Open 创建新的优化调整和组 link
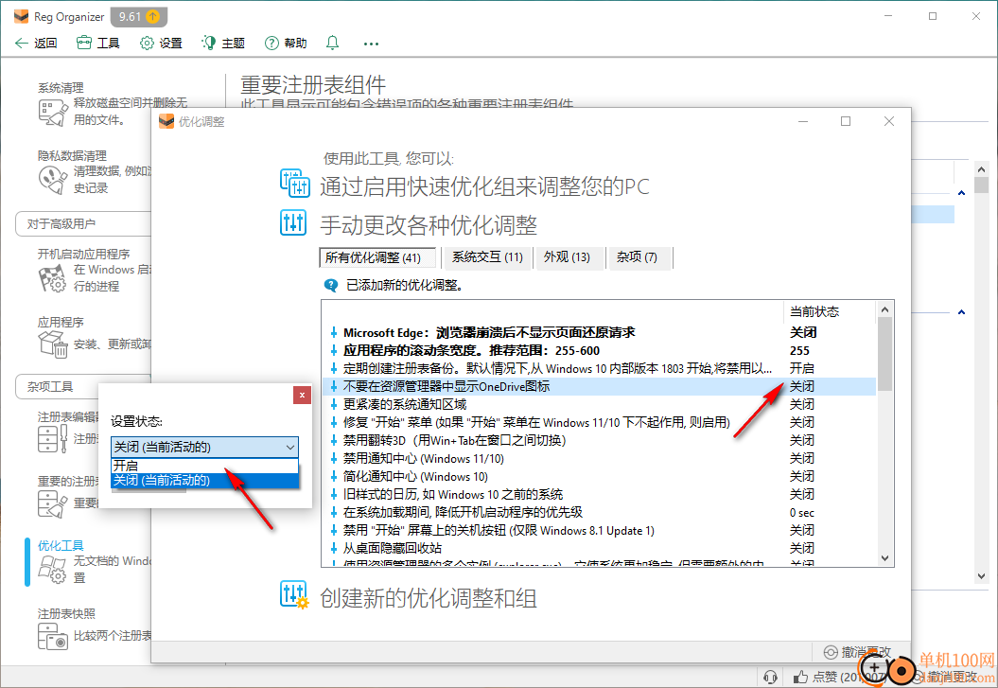 (x=429, y=598)
